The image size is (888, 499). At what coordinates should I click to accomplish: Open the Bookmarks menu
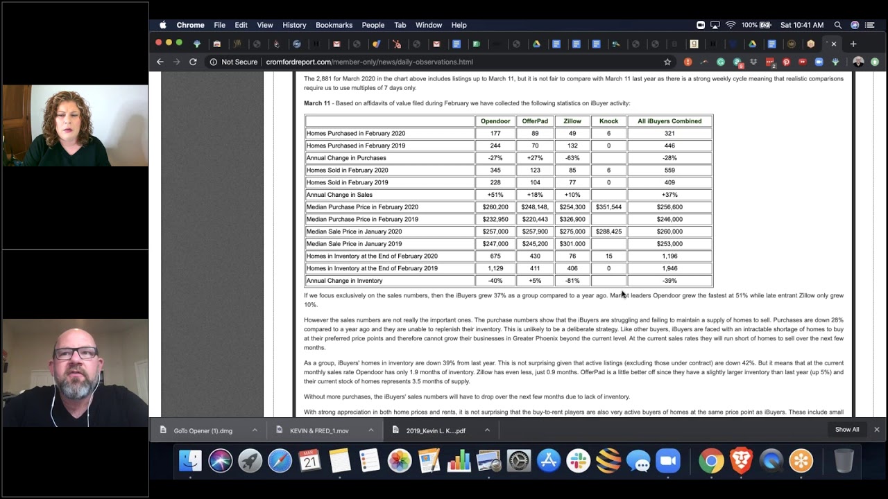[334, 25]
